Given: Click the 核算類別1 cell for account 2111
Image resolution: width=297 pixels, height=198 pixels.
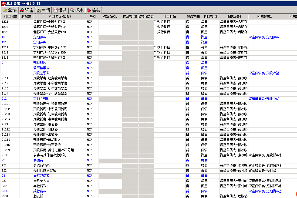Looking at the screenshot, I should tap(110, 78).
